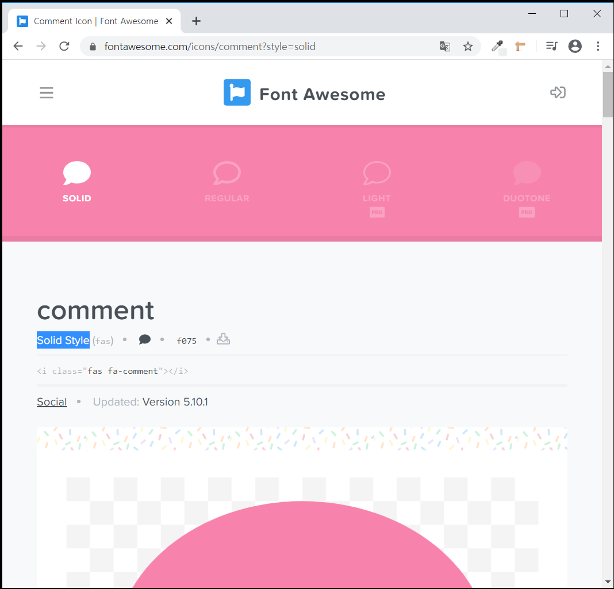This screenshot has height=589, width=614.
Task: Click the highlighted Solid Style text
Action: (x=63, y=340)
